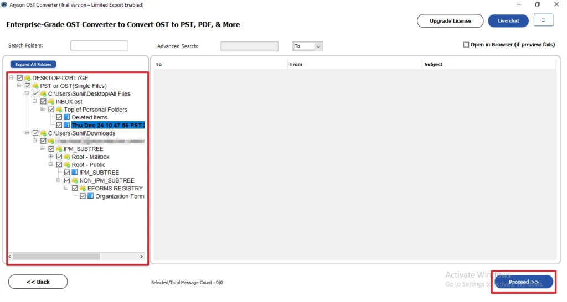The height and width of the screenshot is (302, 567).
Task: Click the tree scrollbar right arrow
Action: pos(141,257)
